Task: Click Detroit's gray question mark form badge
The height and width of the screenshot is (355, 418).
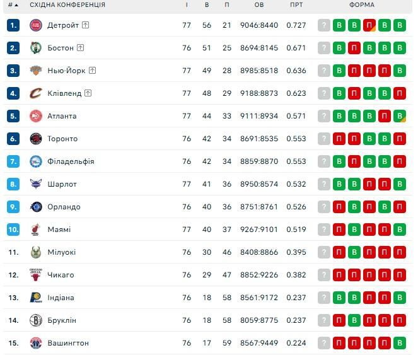Action: click(x=324, y=25)
